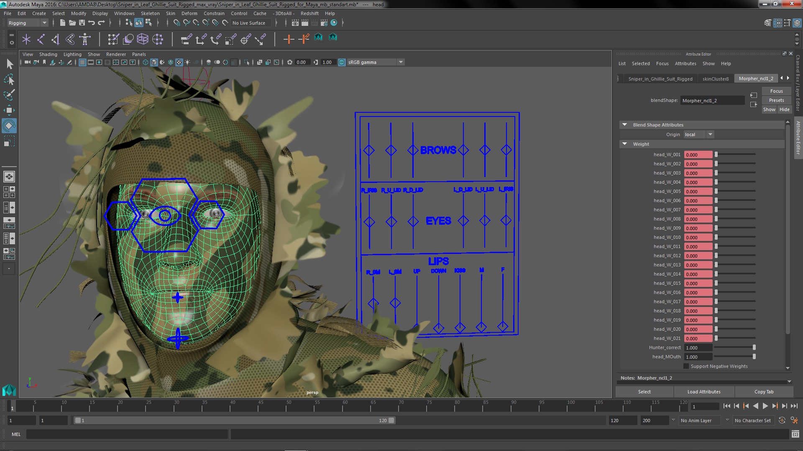Open the Rigging menu set dropdown
The width and height of the screenshot is (803, 451).
(27, 23)
